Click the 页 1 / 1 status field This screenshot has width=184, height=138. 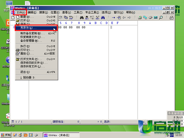point(31,122)
